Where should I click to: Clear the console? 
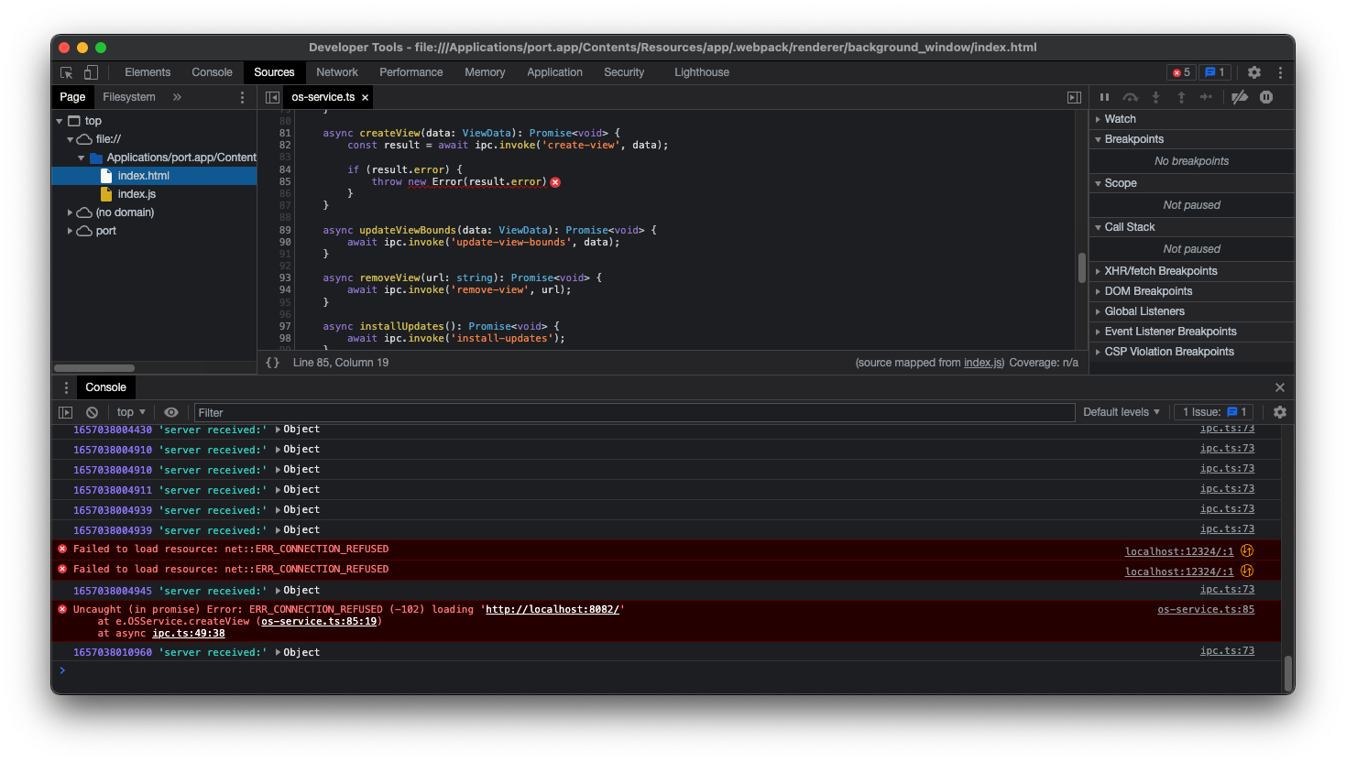tap(92, 412)
